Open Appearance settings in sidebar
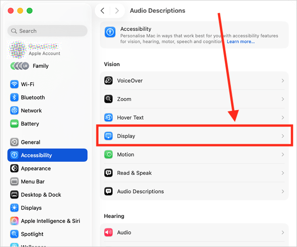 click(x=35, y=168)
